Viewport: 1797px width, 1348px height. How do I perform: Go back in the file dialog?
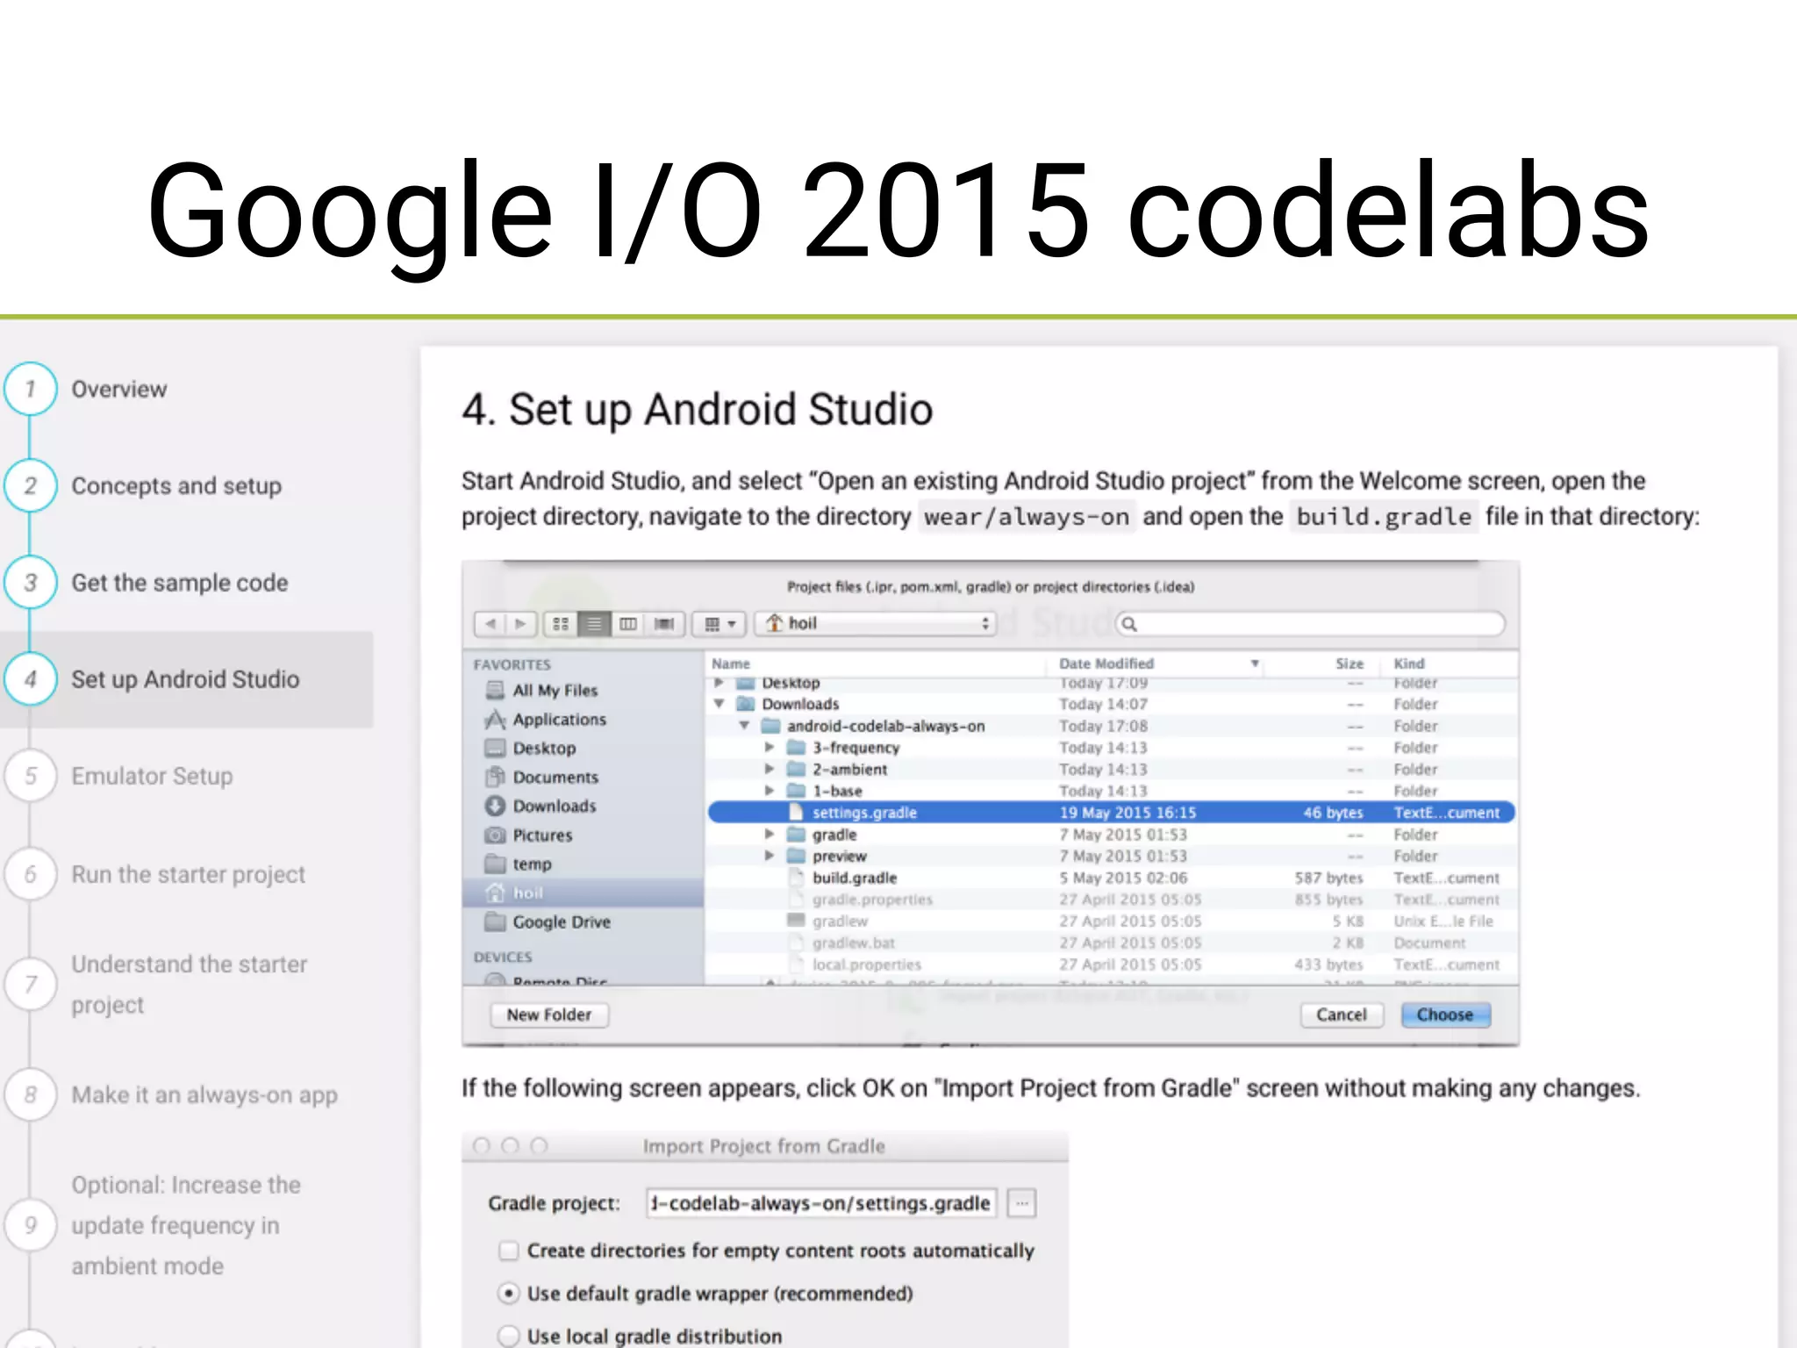click(x=490, y=623)
